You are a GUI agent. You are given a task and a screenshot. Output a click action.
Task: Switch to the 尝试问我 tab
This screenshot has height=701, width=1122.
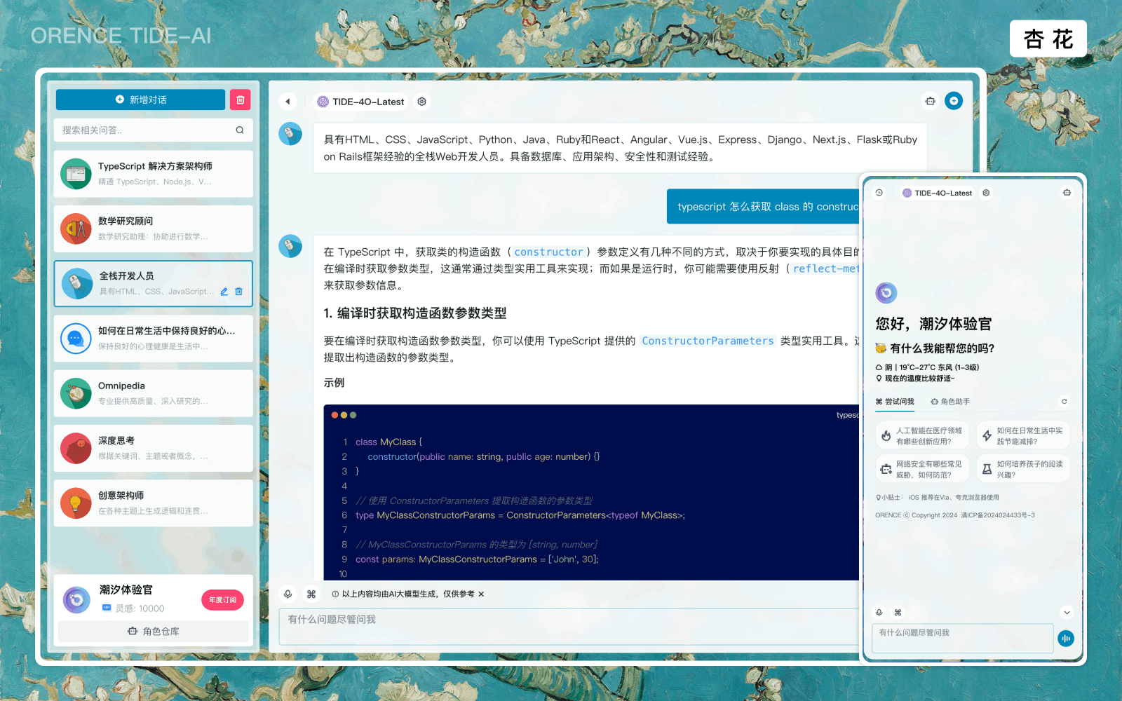[x=895, y=402]
